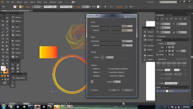
Task: Open Stroke panel Profile dropdown
Action: (x=178, y=83)
